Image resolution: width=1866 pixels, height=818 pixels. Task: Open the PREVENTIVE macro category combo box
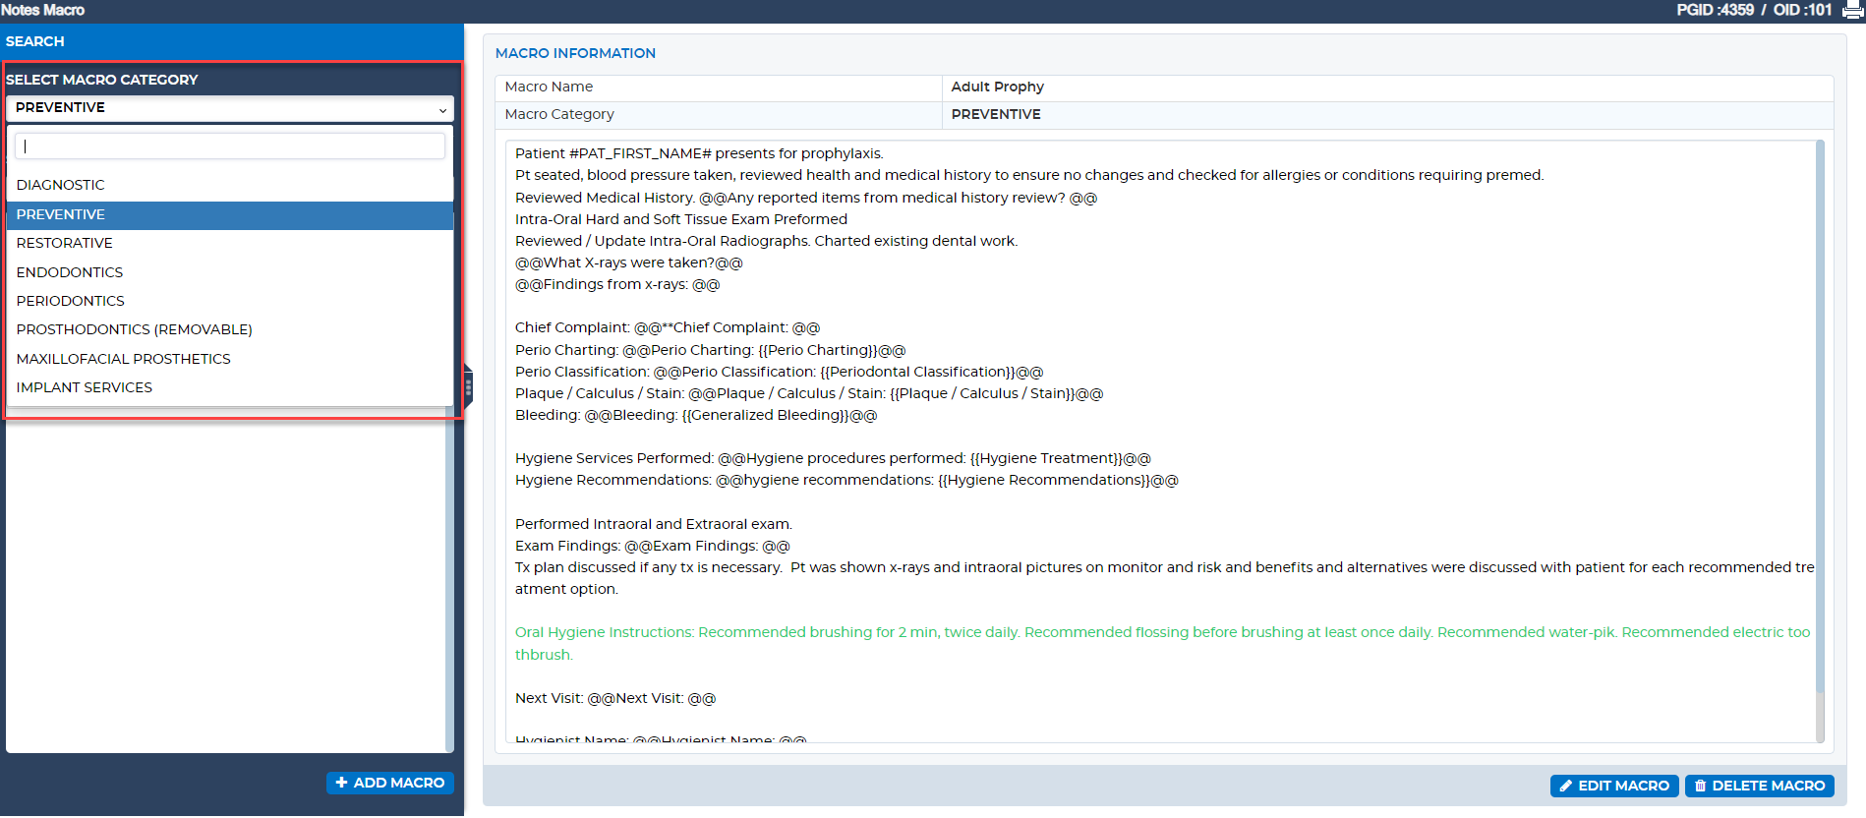point(228,108)
